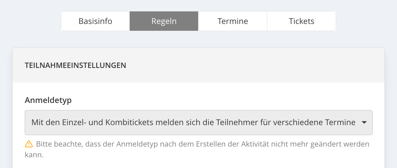Click the empty page background left of Basisinfo
Image resolution: width=397 pixels, height=168 pixels.
click(30, 21)
